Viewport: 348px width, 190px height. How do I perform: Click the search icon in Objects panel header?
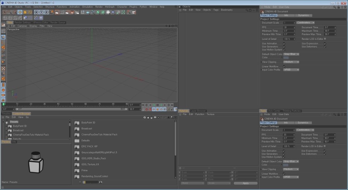[x=247, y=10]
